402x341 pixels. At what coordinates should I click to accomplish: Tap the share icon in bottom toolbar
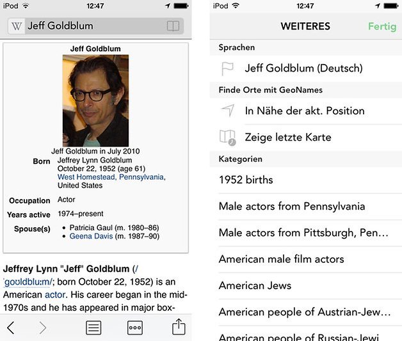tap(179, 327)
